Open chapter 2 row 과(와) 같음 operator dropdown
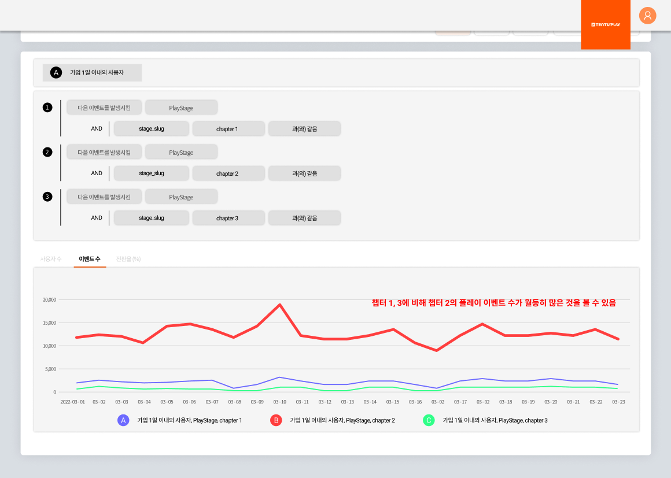The width and height of the screenshot is (671, 478). tap(304, 173)
